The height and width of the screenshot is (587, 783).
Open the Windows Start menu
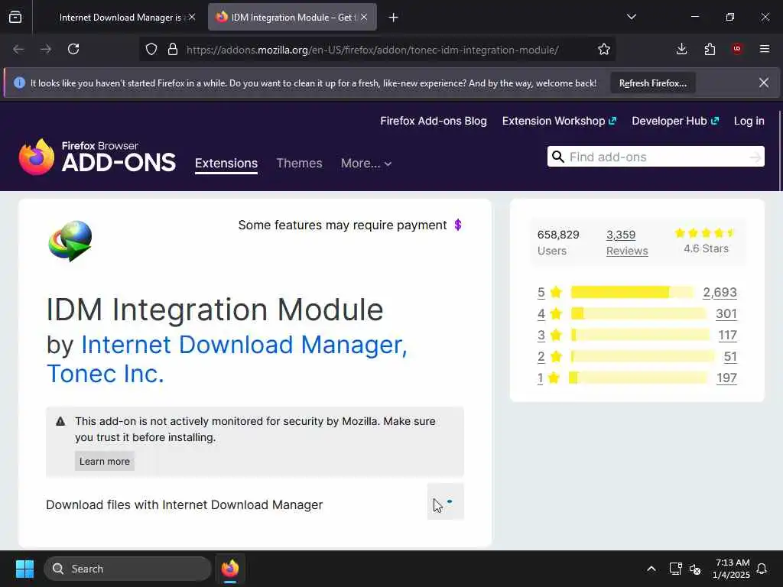pos(24,569)
